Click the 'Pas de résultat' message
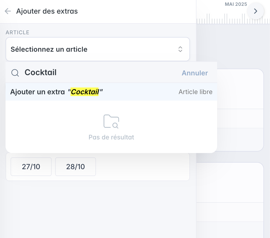270x238 pixels. point(111,137)
